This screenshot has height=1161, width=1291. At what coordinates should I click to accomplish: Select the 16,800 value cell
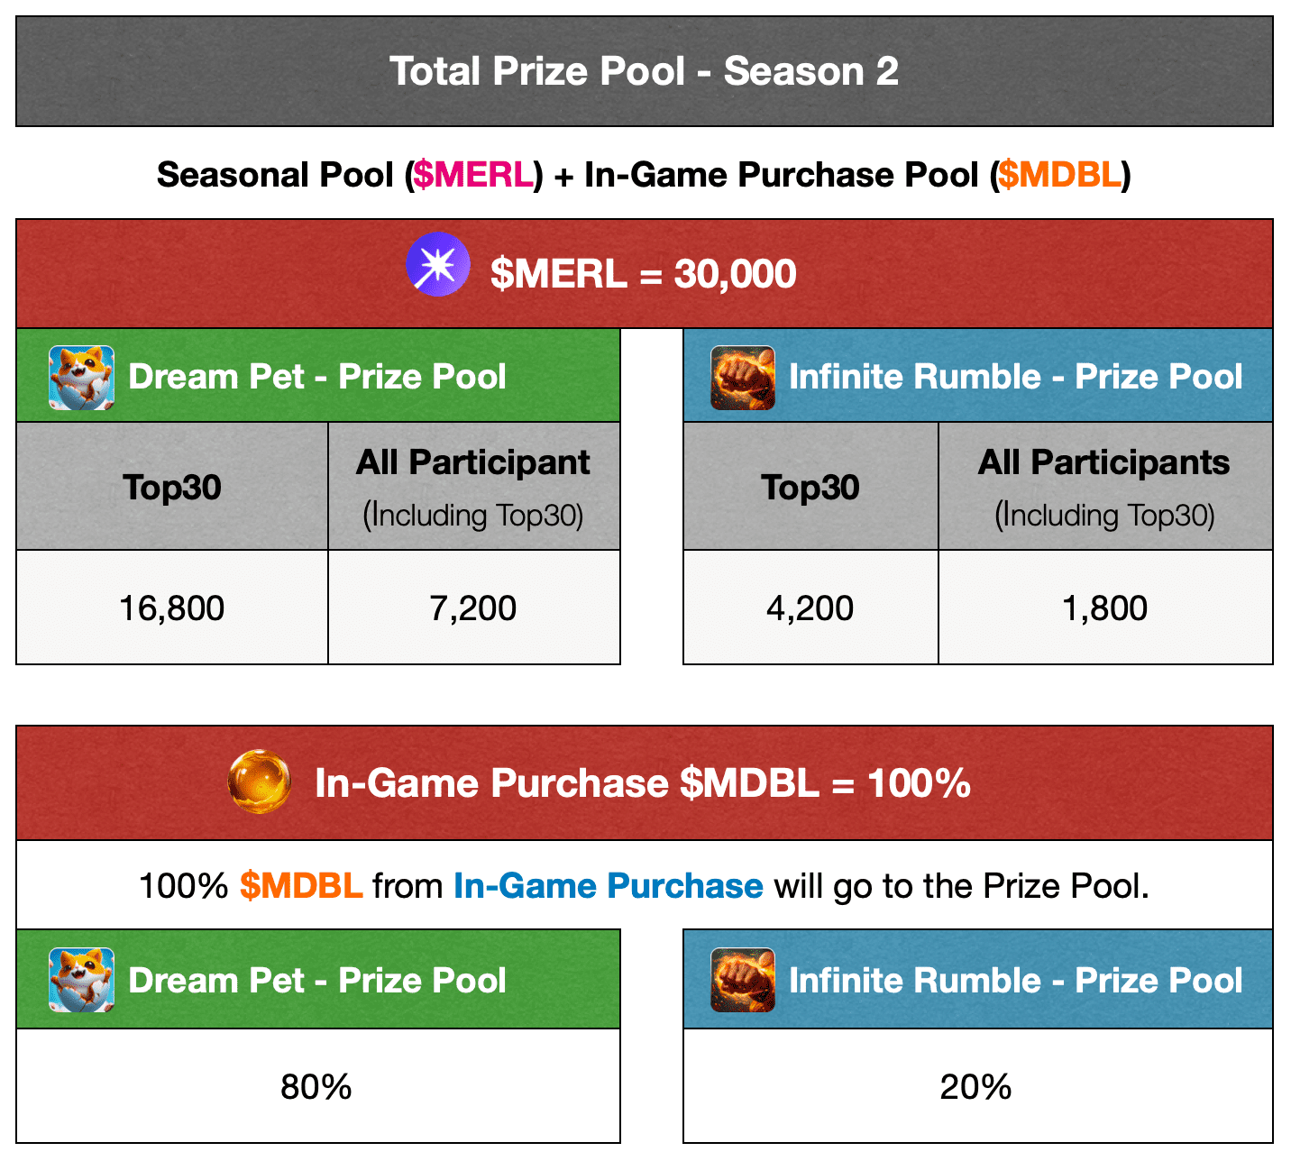tap(172, 608)
